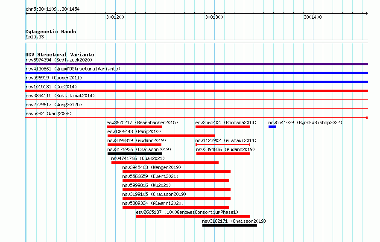This screenshot has width=380, height=242.
Task: Open nsv3182171 (Chaisson2019) label
Action: point(234,221)
